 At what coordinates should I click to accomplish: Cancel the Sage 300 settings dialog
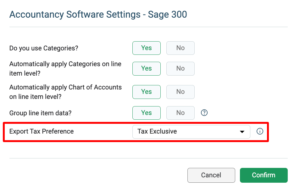coord(211,175)
